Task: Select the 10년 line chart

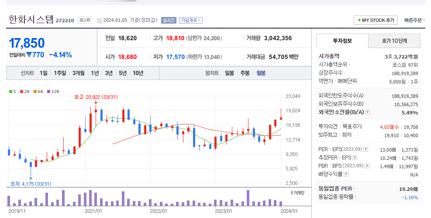Action: 138,73
